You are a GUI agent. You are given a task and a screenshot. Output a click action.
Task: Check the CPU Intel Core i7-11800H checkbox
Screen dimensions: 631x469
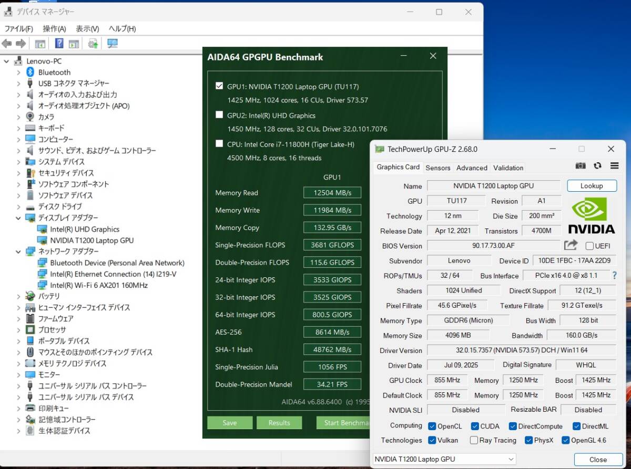tap(219, 143)
